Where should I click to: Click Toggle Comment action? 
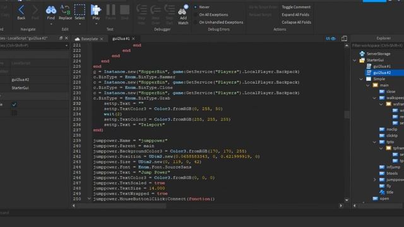tap(296, 7)
